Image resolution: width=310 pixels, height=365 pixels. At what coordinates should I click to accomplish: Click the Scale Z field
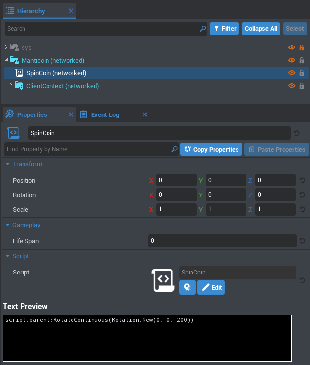point(275,209)
